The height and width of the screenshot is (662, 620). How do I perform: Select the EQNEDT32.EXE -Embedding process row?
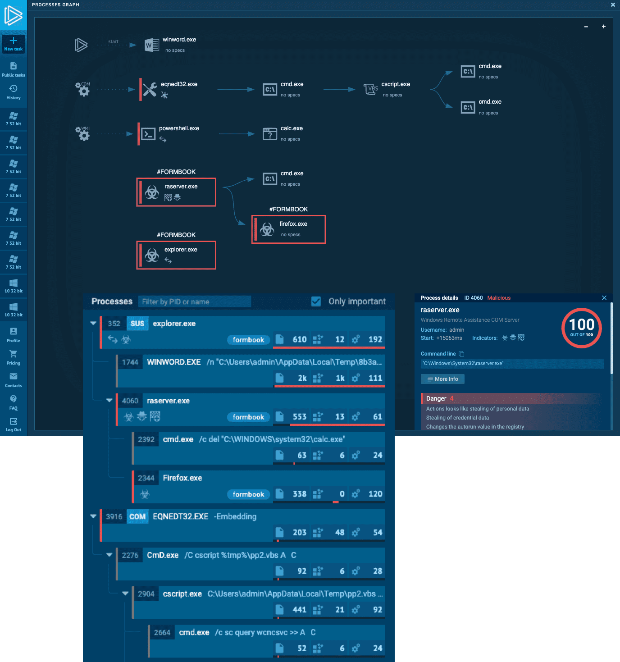tap(242, 525)
